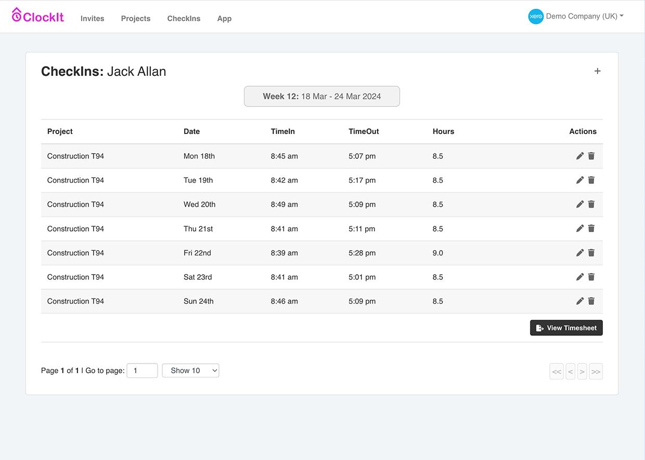Delete the Fri 22nd check-in entry
The width and height of the screenshot is (645, 460).
pos(591,253)
